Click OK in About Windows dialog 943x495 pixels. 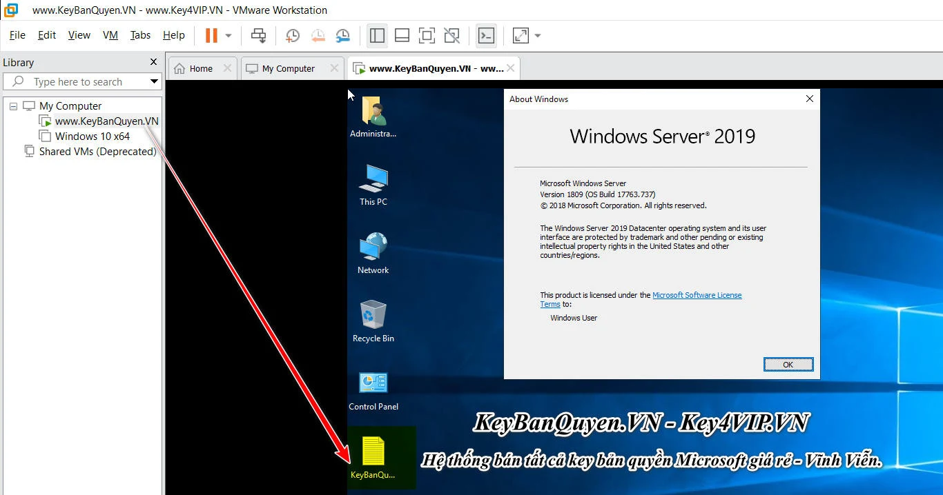(x=788, y=365)
